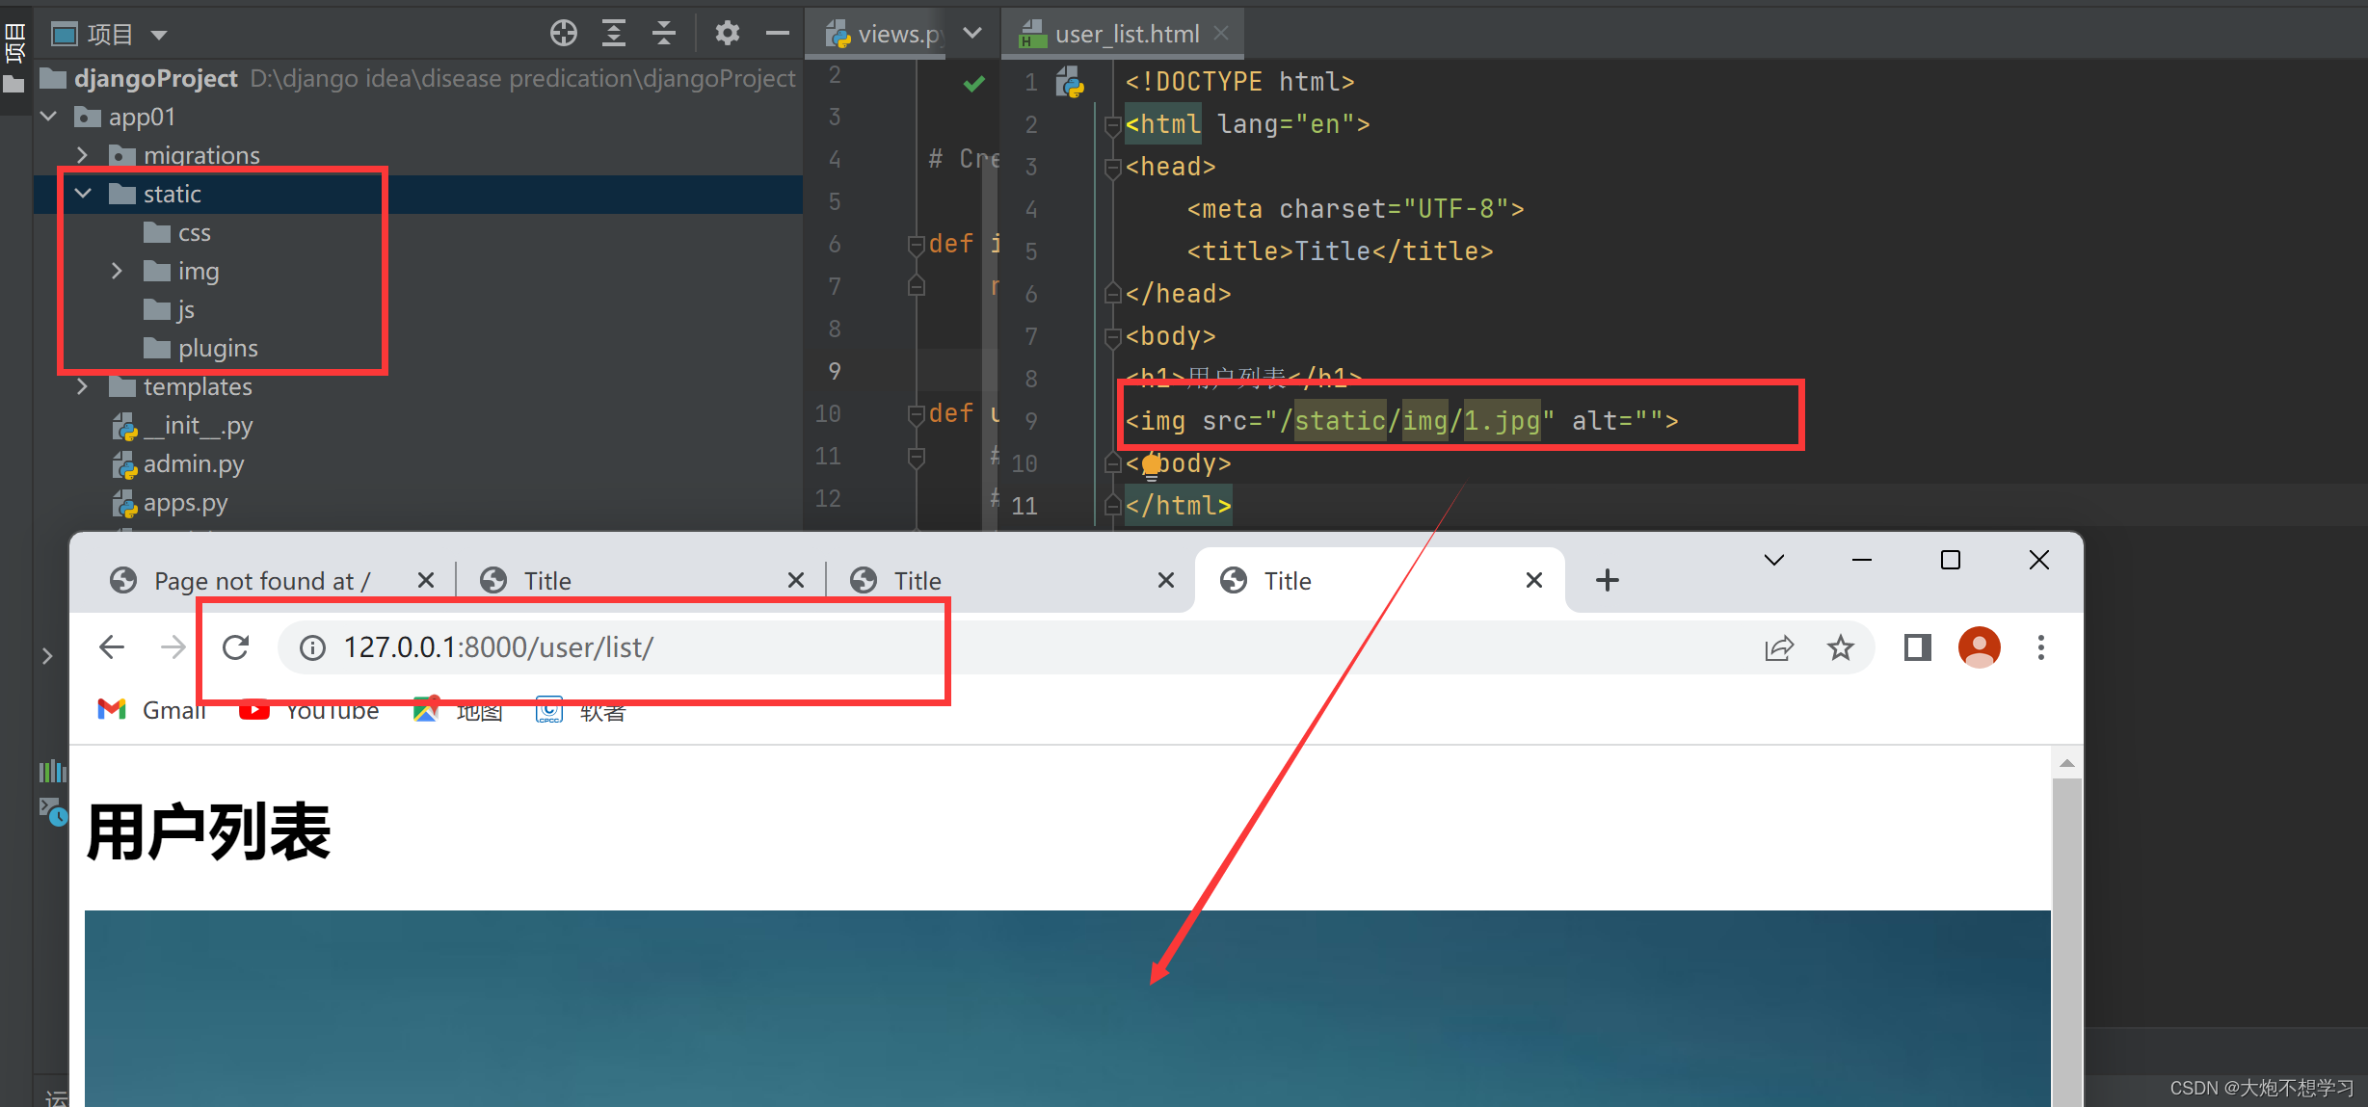Click the green inspection checkmark in views.py
The image size is (2368, 1107).
click(x=974, y=85)
